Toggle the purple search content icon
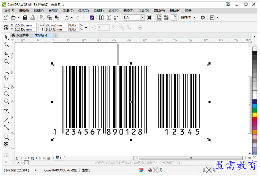260x177 pixels. 92,17
